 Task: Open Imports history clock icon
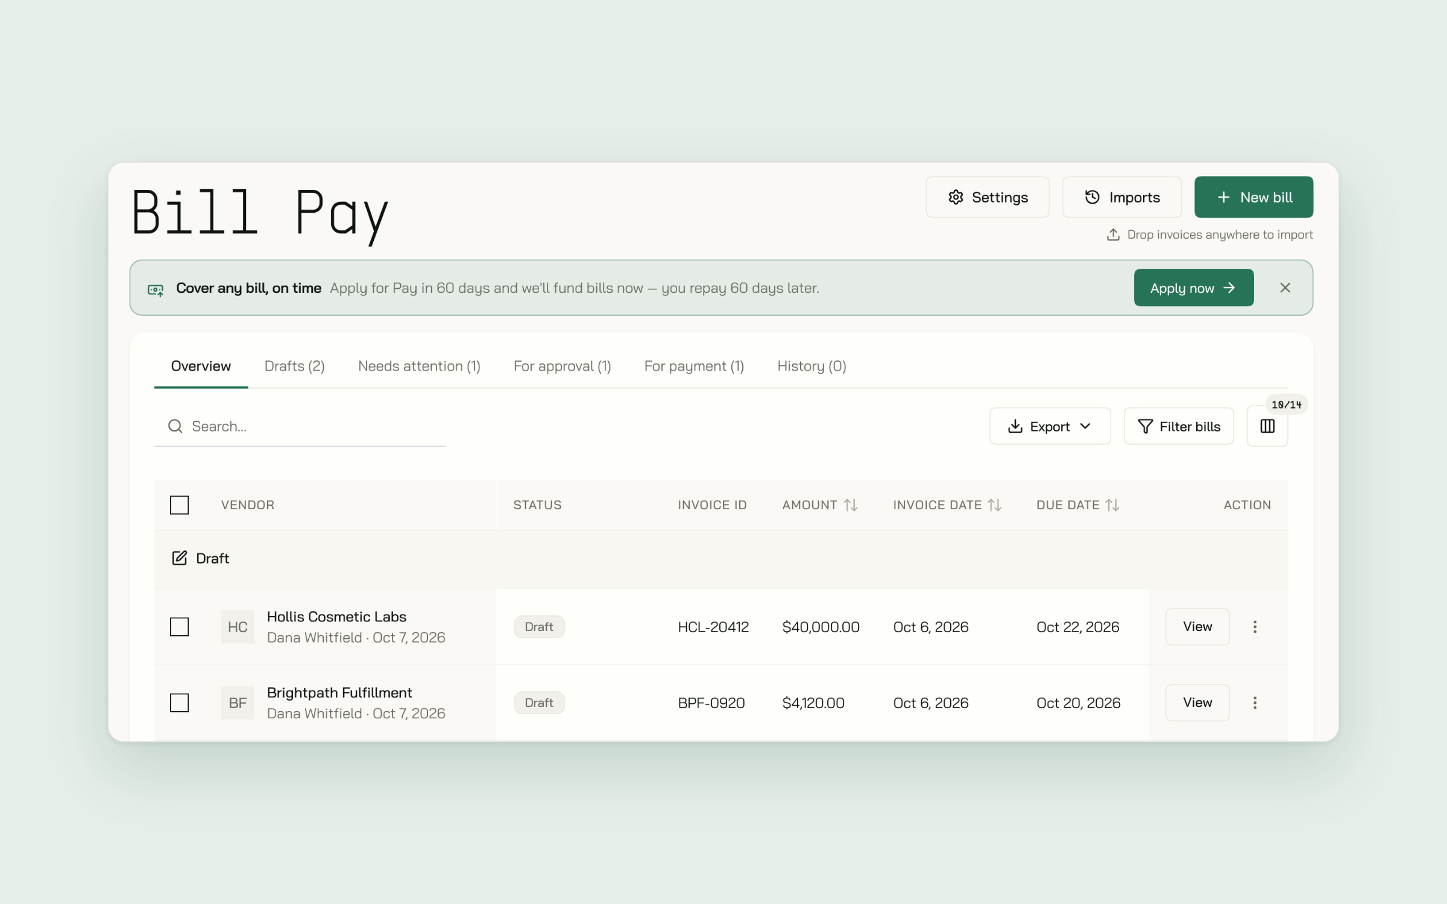pos(1092,197)
